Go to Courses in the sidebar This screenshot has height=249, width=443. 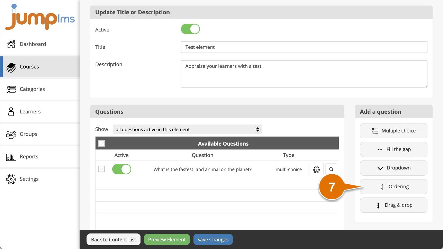pos(40,67)
